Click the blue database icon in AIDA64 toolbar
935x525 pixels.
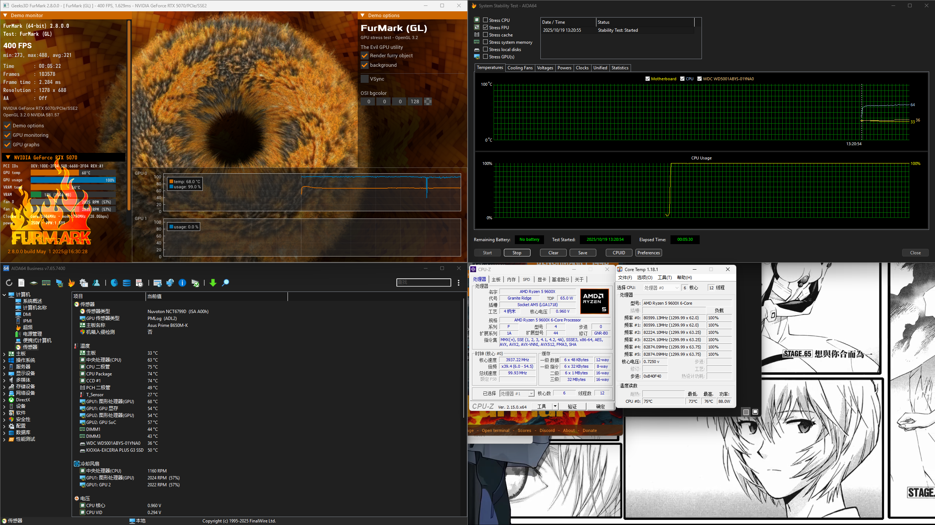coord(126,283)
